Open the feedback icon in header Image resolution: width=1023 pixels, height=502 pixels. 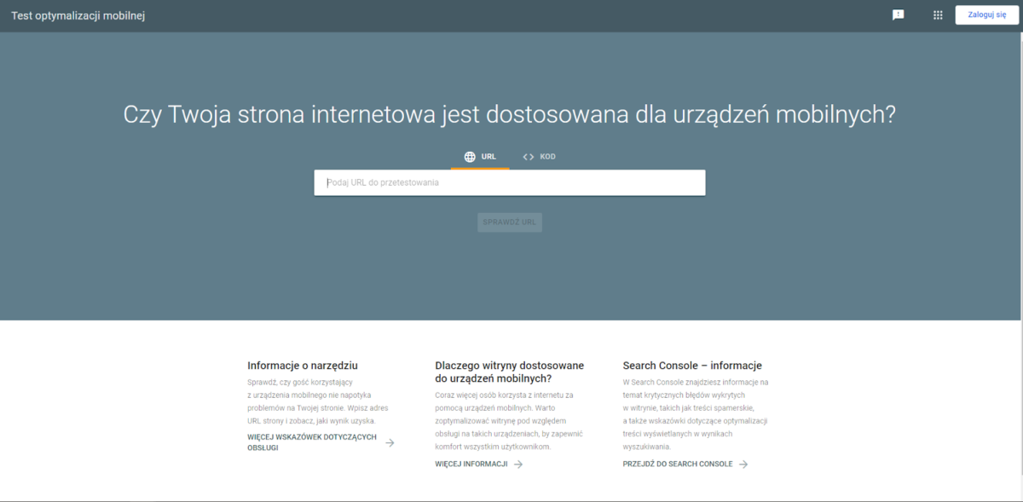tap(898, 15)
